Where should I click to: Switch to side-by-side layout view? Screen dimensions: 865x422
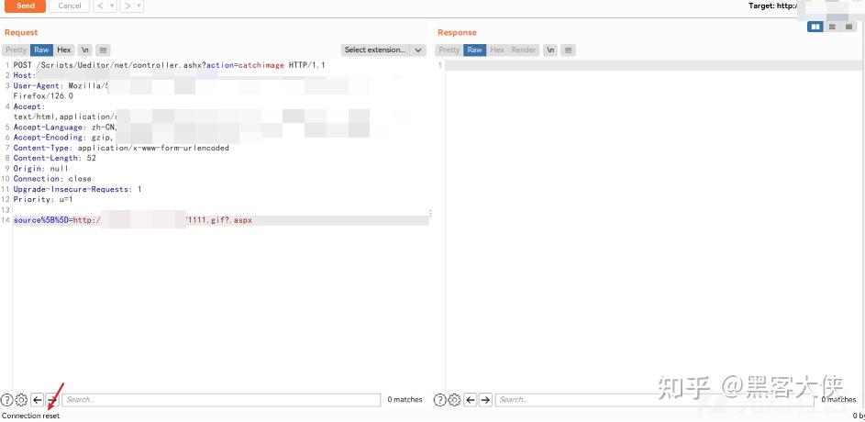(815, 27)
